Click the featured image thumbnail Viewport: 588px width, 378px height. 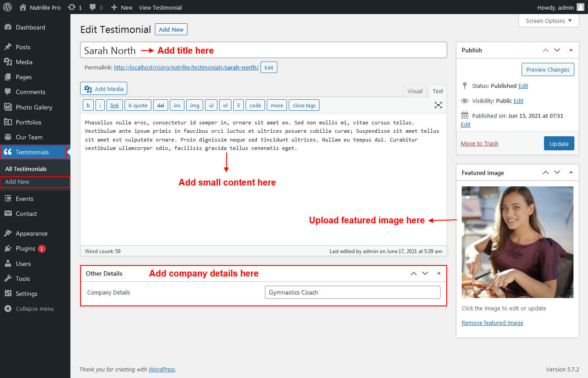click(517, 242)
